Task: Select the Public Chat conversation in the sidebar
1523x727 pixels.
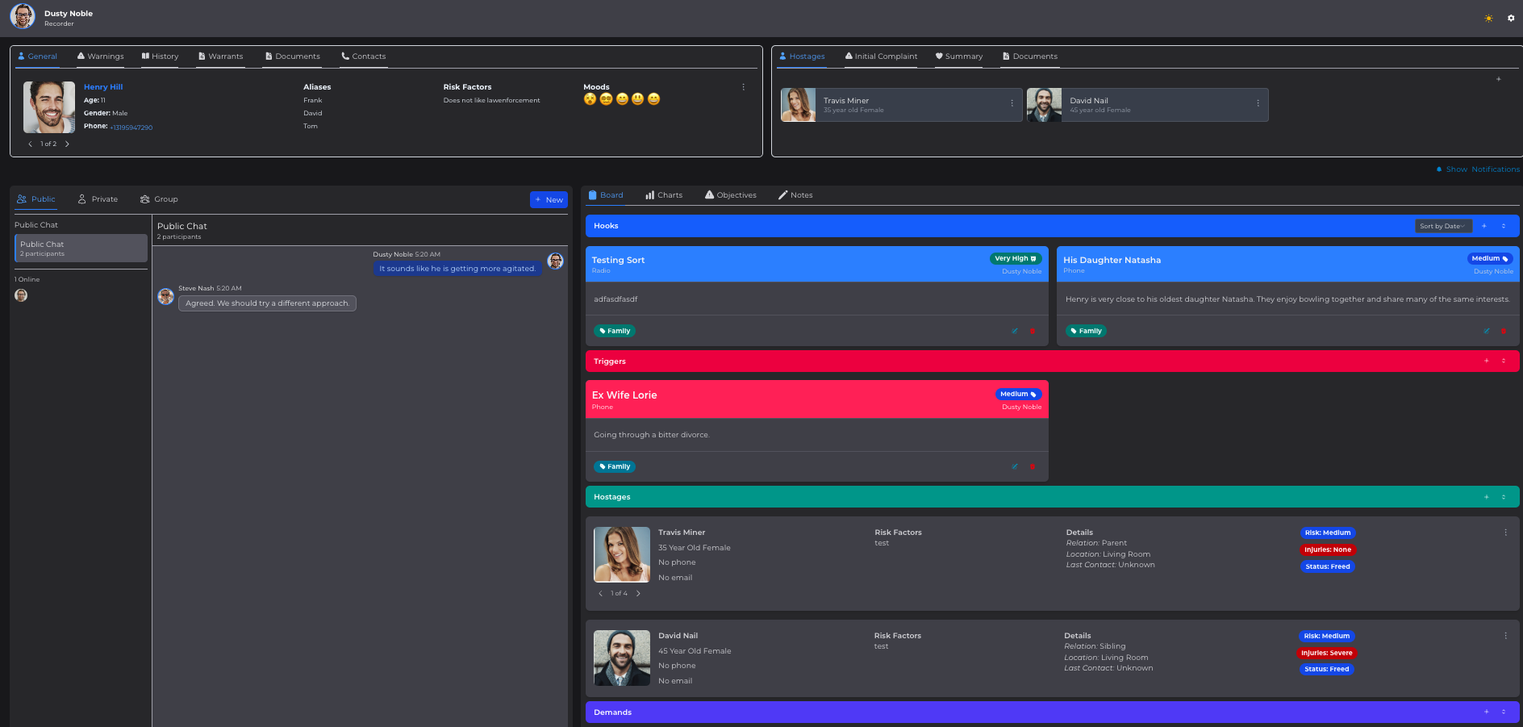Action: 81,248
